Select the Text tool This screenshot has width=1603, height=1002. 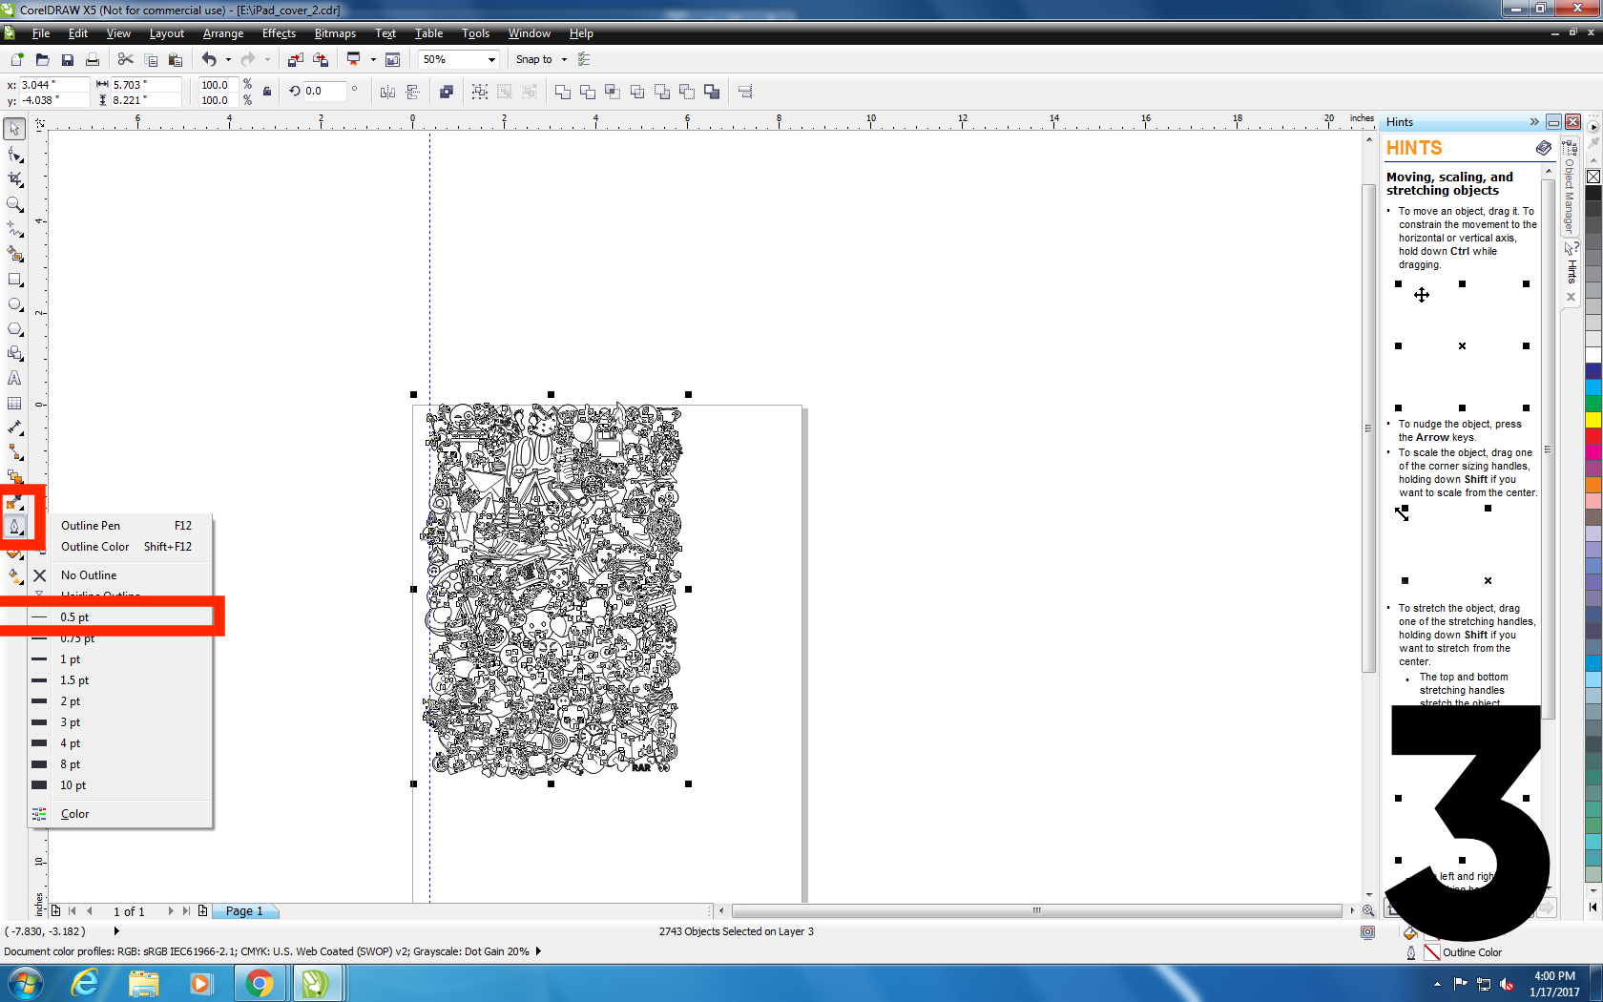[14, 379]
